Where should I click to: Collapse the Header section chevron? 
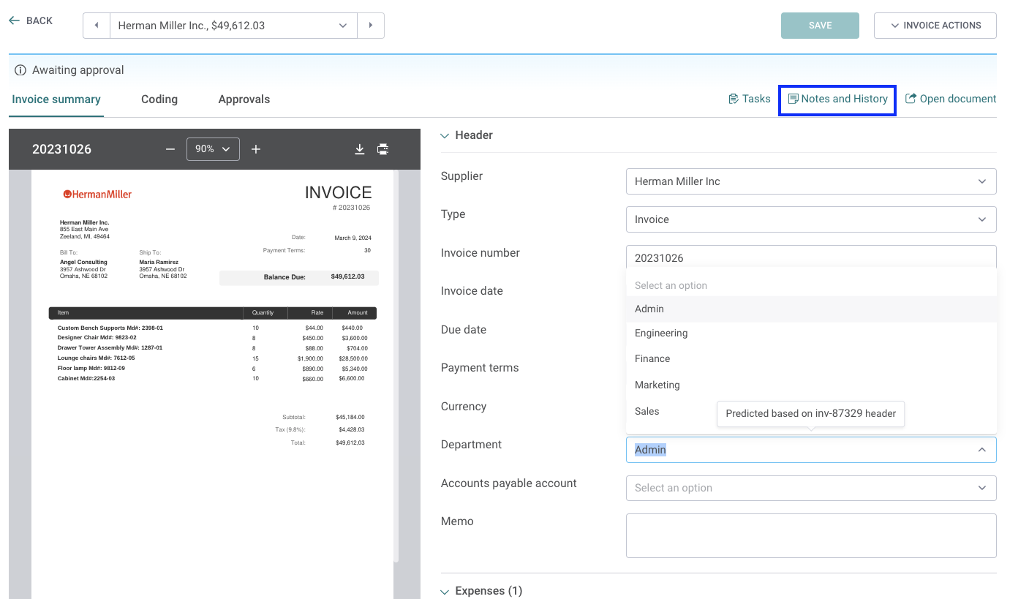click(x=445, y=135)
